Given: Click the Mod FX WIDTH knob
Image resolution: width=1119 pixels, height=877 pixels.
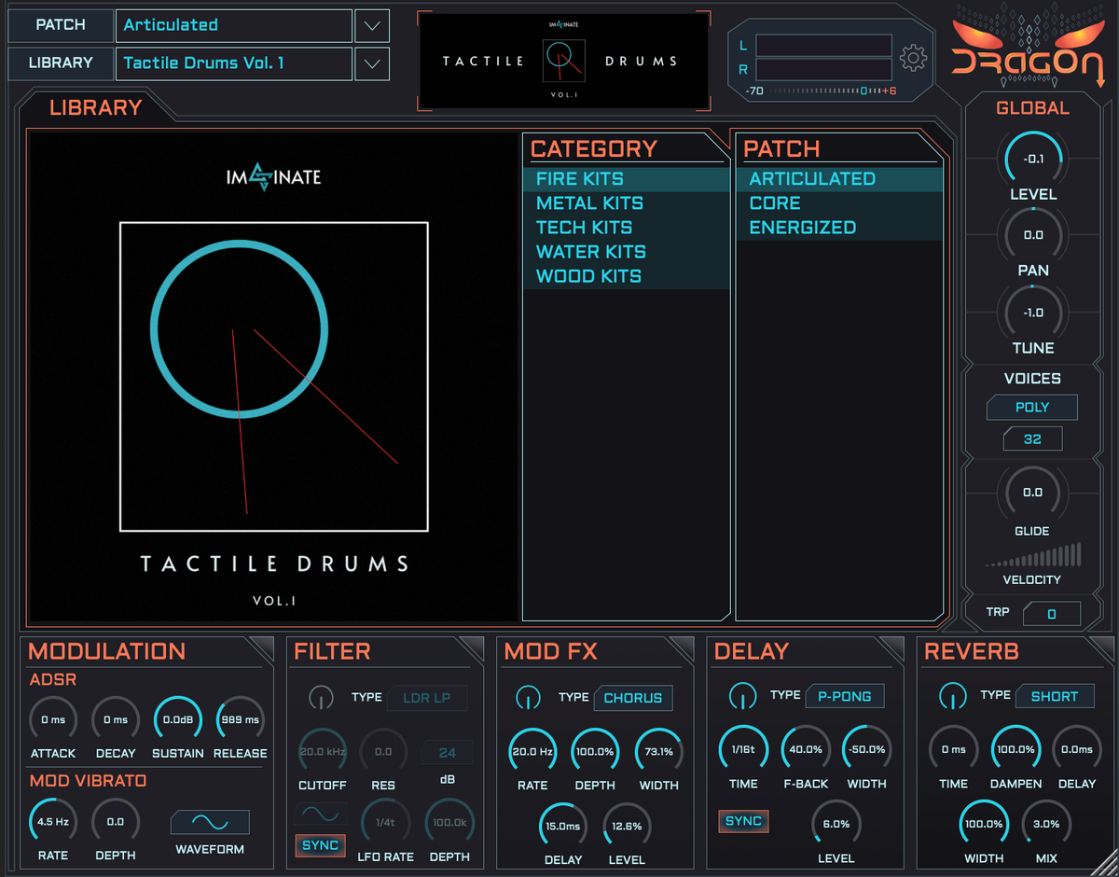Looking at the screenshot, I should (x=658, y=751).
